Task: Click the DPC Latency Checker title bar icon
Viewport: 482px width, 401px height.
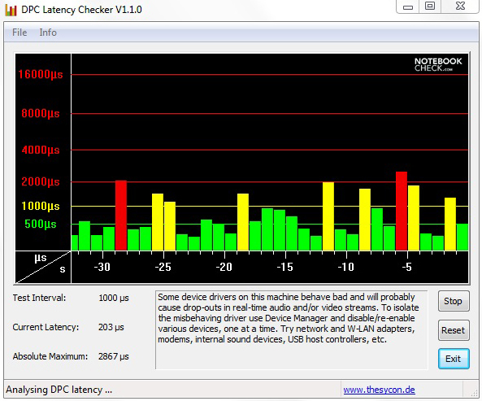Action: pyautogui.click(x=11, y=10)
